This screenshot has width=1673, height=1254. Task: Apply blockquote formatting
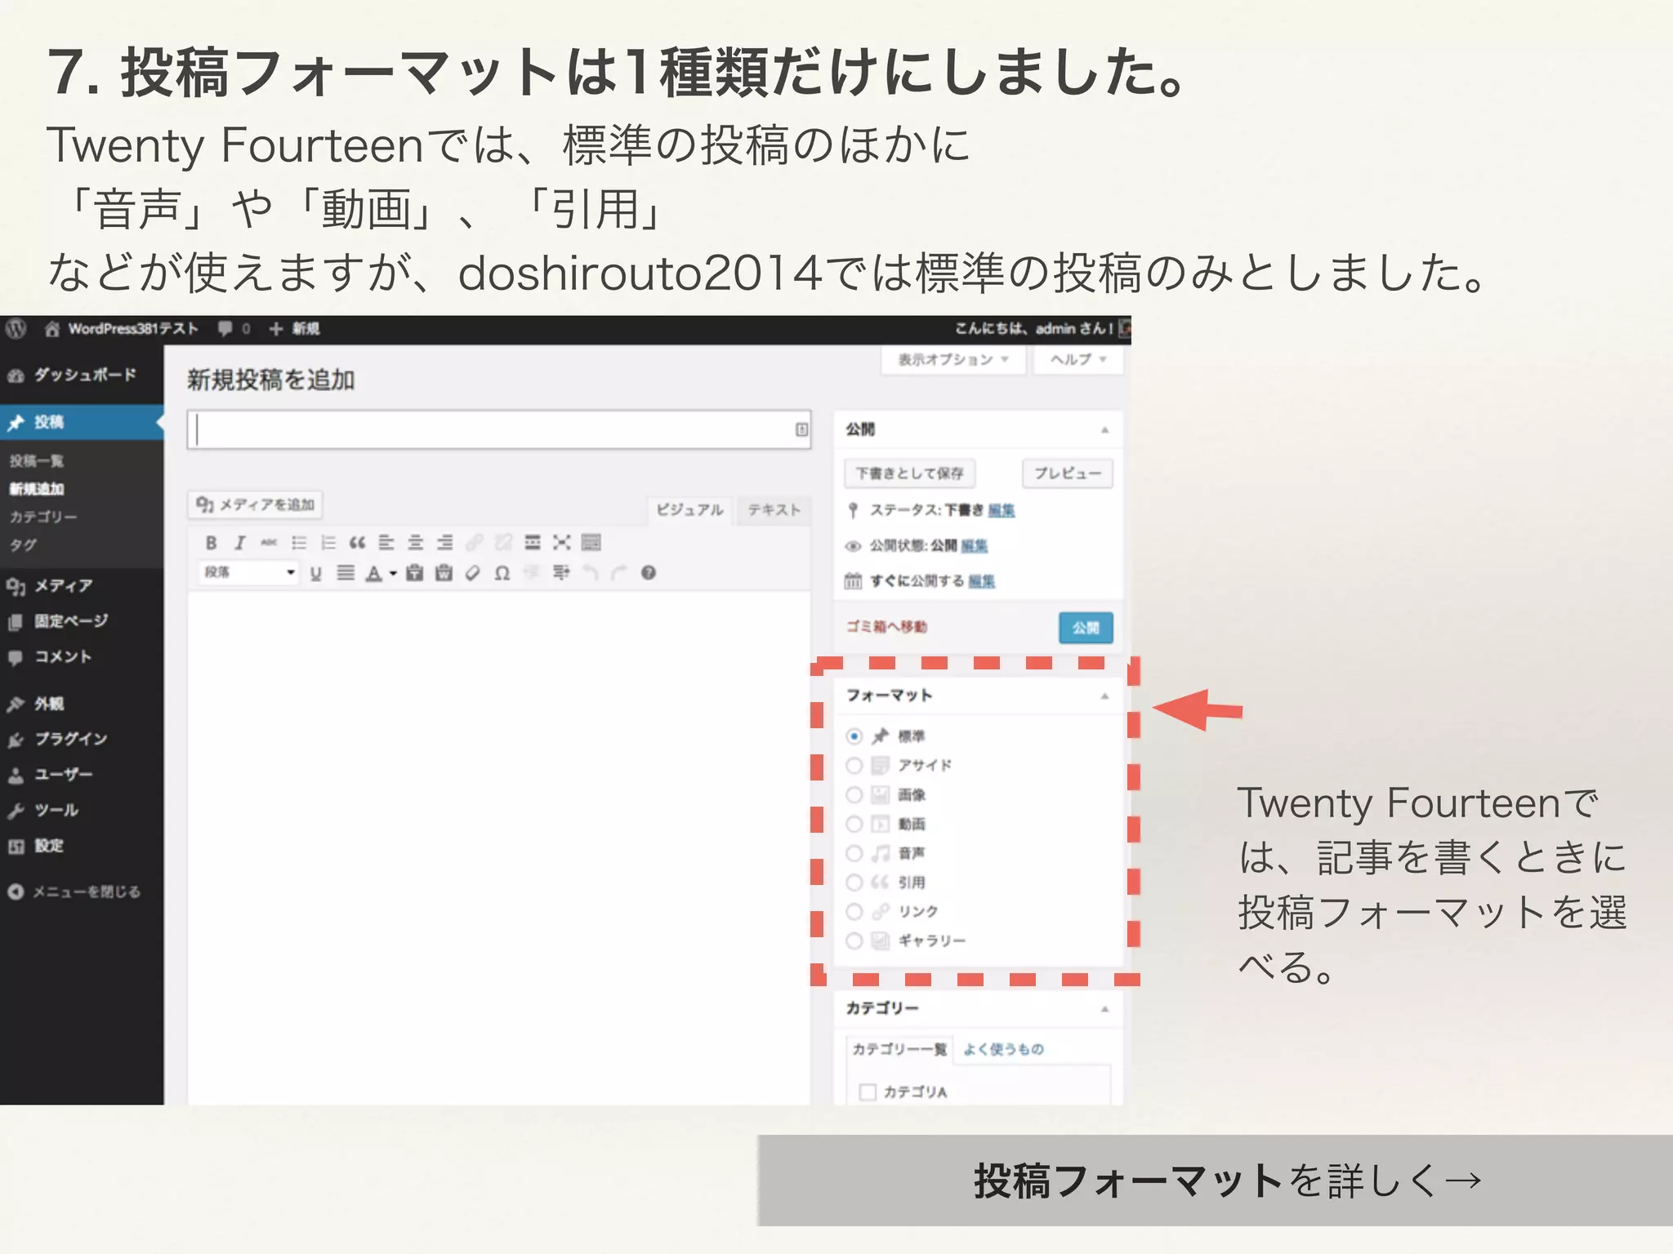[x=357, y=543]
